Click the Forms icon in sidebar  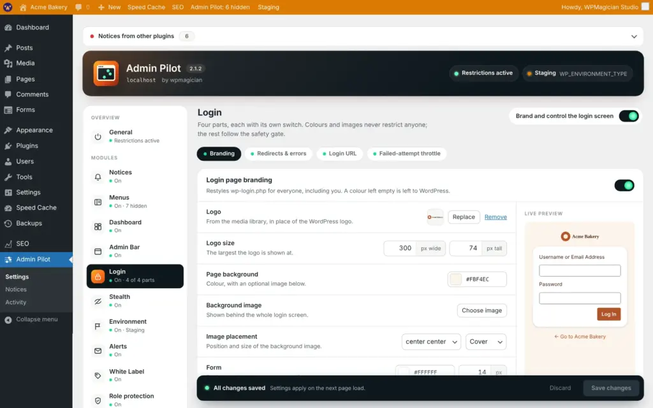click(x=8, y=110)
